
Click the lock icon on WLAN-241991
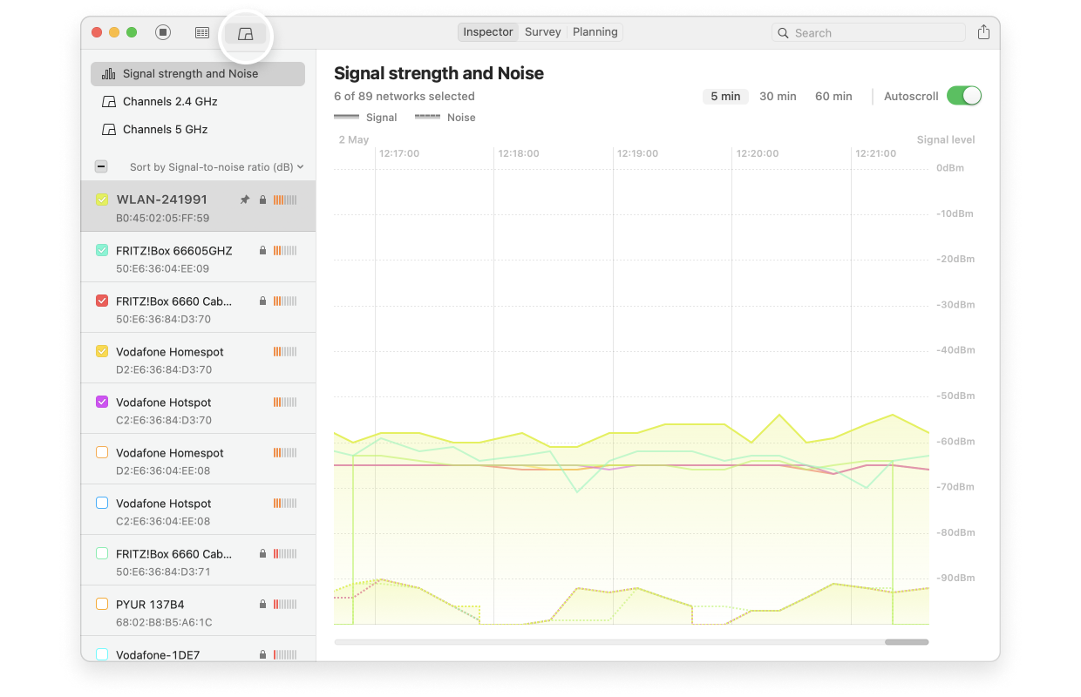[262, 200]
